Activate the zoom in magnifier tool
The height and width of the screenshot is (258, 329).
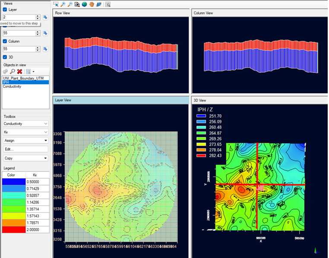pos(63,4)
